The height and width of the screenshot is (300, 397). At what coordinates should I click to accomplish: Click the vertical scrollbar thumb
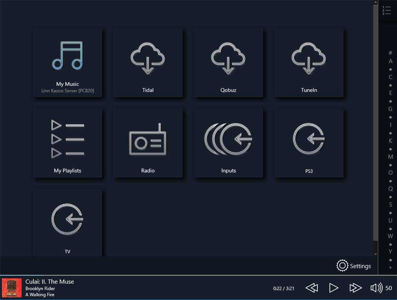pos(376,123)
